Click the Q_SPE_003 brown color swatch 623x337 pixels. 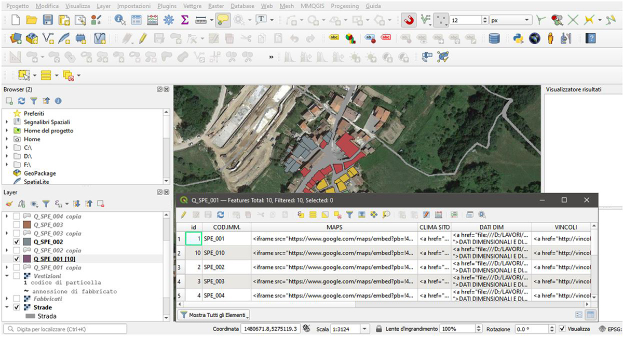coord(28,224)
